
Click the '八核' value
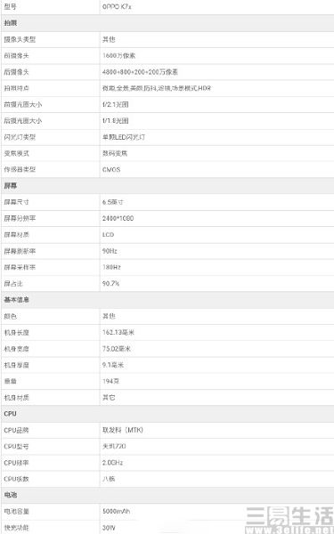click(x=109, y=479)
